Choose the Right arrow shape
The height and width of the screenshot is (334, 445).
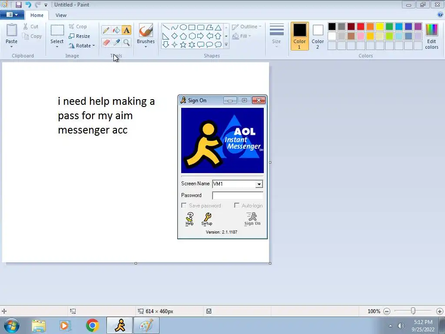pyautogui.click(x=200, y=36)
